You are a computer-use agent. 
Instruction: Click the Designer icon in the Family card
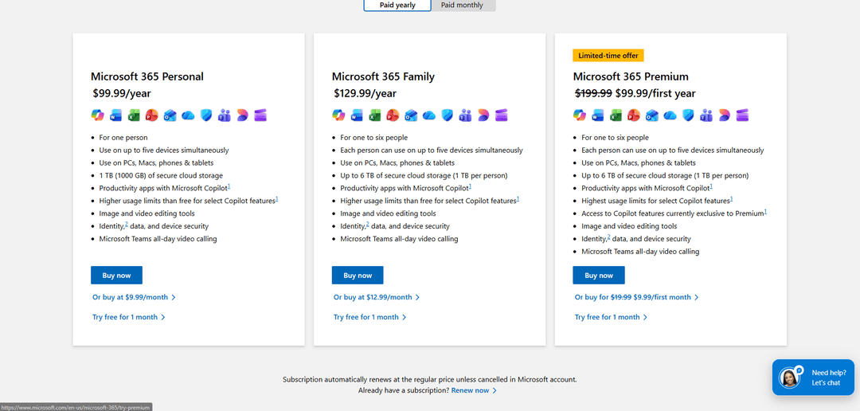pyautogui.click(x=484, y=115)
